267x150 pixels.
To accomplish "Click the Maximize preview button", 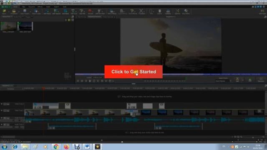I will coord(261,80).
